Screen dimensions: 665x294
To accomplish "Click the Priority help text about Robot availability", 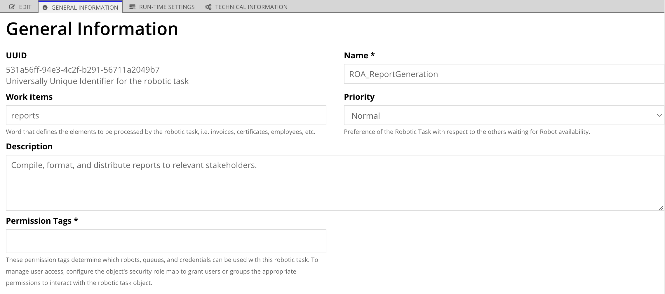I will (x=467, y=132).
